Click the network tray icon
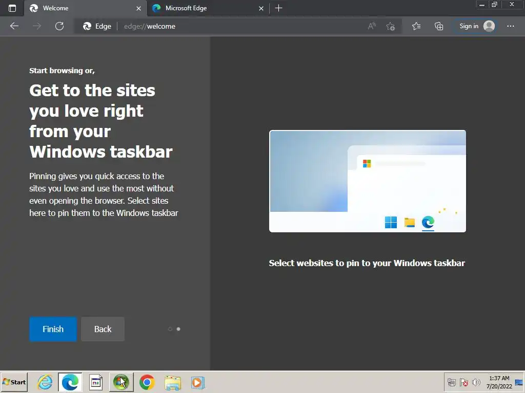525x393 pixels. pyautogui.click(x=452, y=383)
